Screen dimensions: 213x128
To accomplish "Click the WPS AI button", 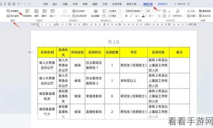I will click(x=180, y=4).
